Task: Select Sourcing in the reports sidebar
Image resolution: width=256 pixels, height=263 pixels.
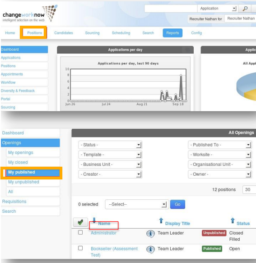Action: click(24, 107)
